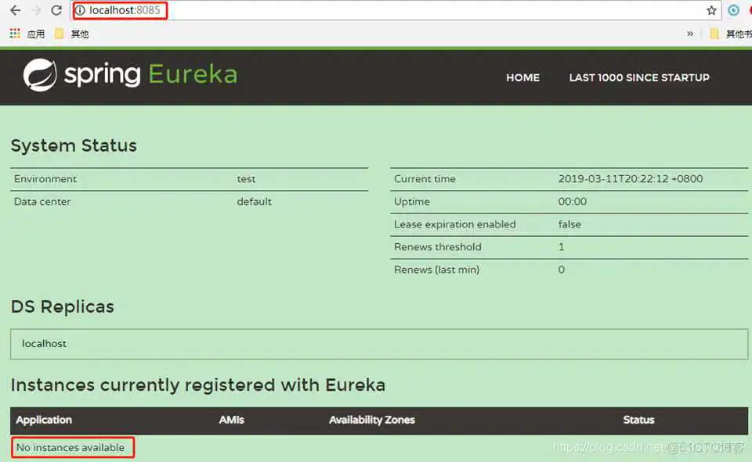This screenshot has width=752, height=462.
Task: Bookmark this page with the star icon
Action: 711,10
